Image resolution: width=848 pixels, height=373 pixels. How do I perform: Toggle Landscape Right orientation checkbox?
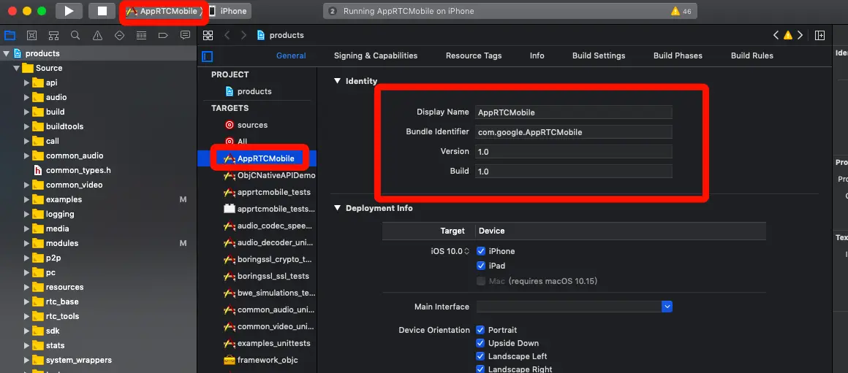pyautogui.click(x=480, y=369)
